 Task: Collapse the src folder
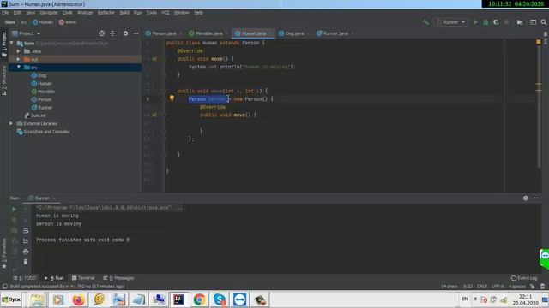click(x=18, y=67)
